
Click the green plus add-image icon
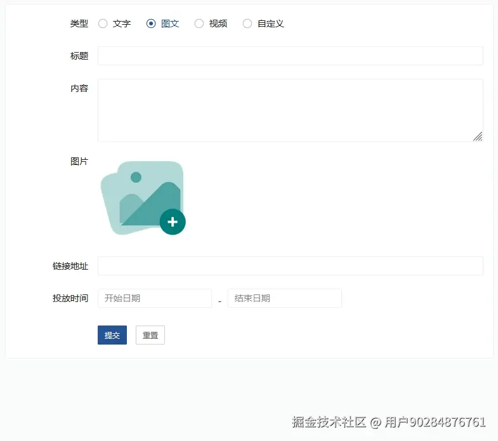coord(173,222)
